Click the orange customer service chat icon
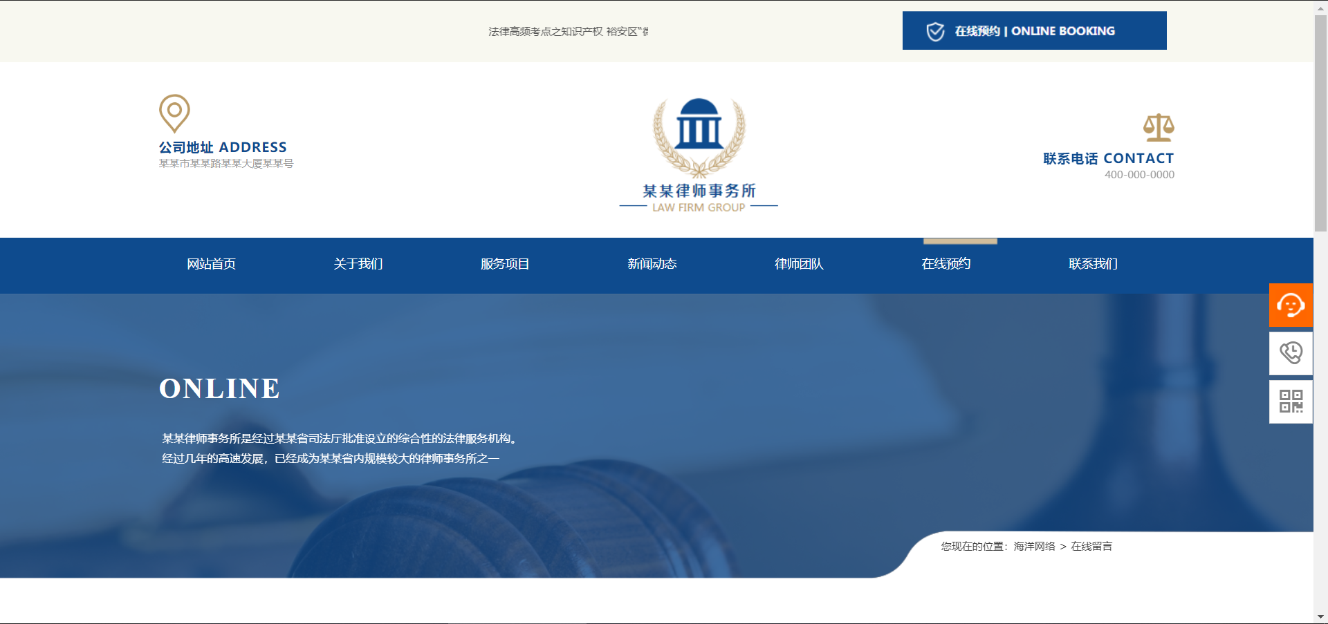Viewport: 1328px width, 624px height. [1291, 305]
